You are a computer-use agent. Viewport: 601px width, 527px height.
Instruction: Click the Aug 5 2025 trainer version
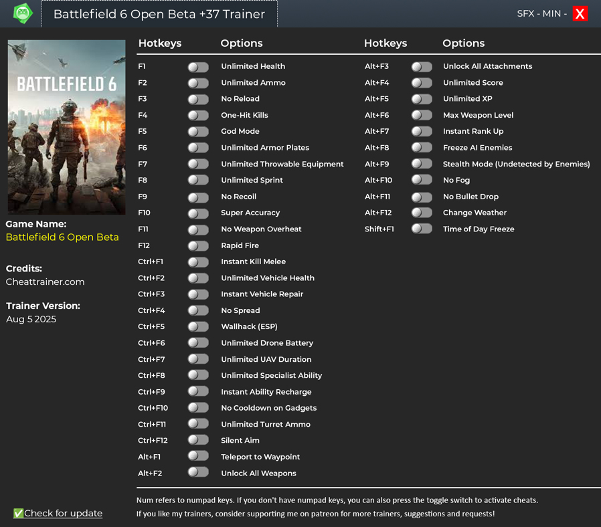31,320
